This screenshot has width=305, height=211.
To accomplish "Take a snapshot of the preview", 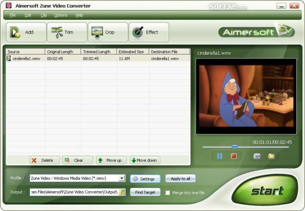I will (x=257, y=156).
